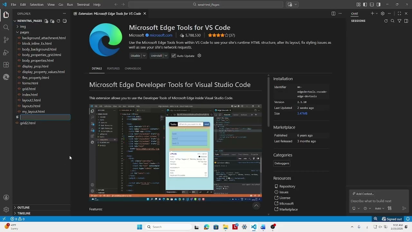The height and width of the screenshot is (232, 412).
Task: Split the editor right
Action: (333, 14)
